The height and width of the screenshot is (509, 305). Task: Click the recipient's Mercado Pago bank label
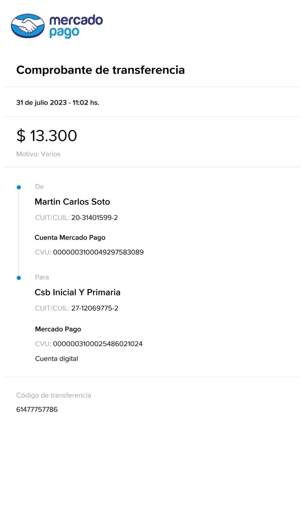[58, 329]
